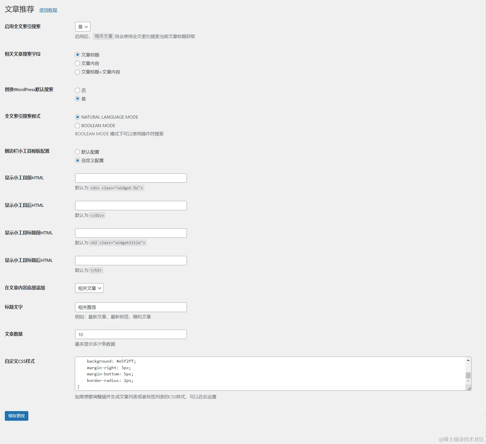
Task: Focus the 显示小工具后HTML input field
Action: tap(131, 205)
